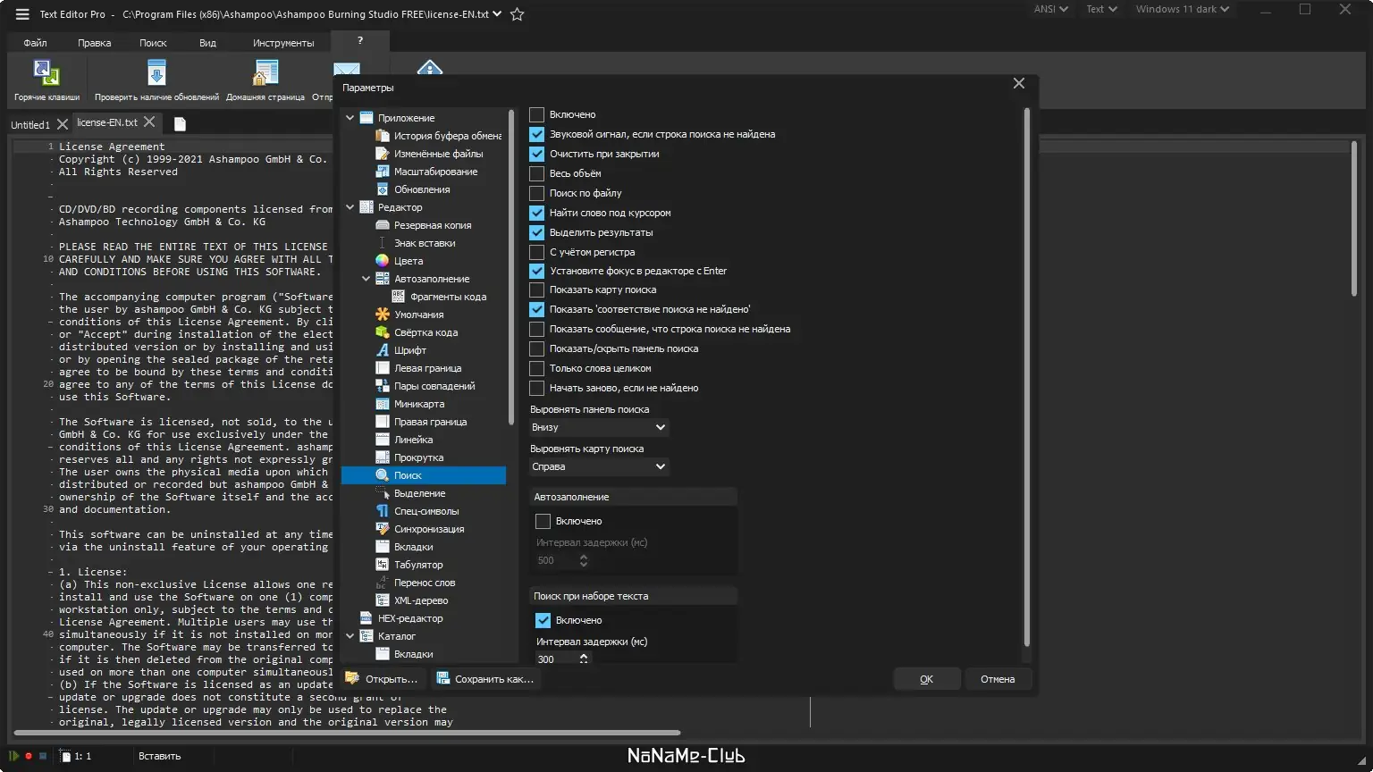Click the Отмена button
The height and width of the screenshot is (772, 1373).
[998, 679]
